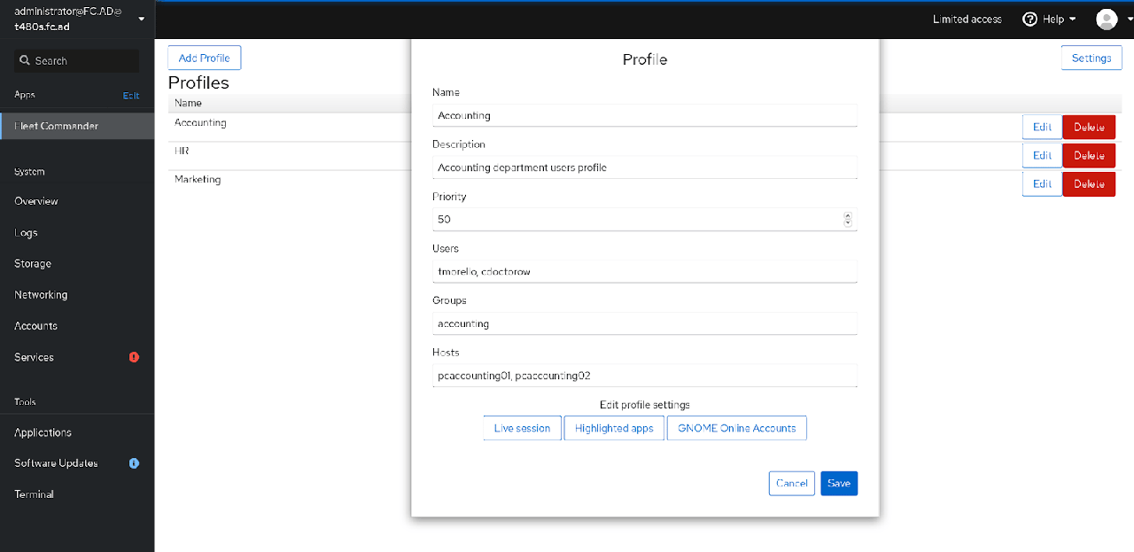Save the Accounting profile
This screenshot has width=1134, height=552.
pyautogui.click(x=838, y=483)
